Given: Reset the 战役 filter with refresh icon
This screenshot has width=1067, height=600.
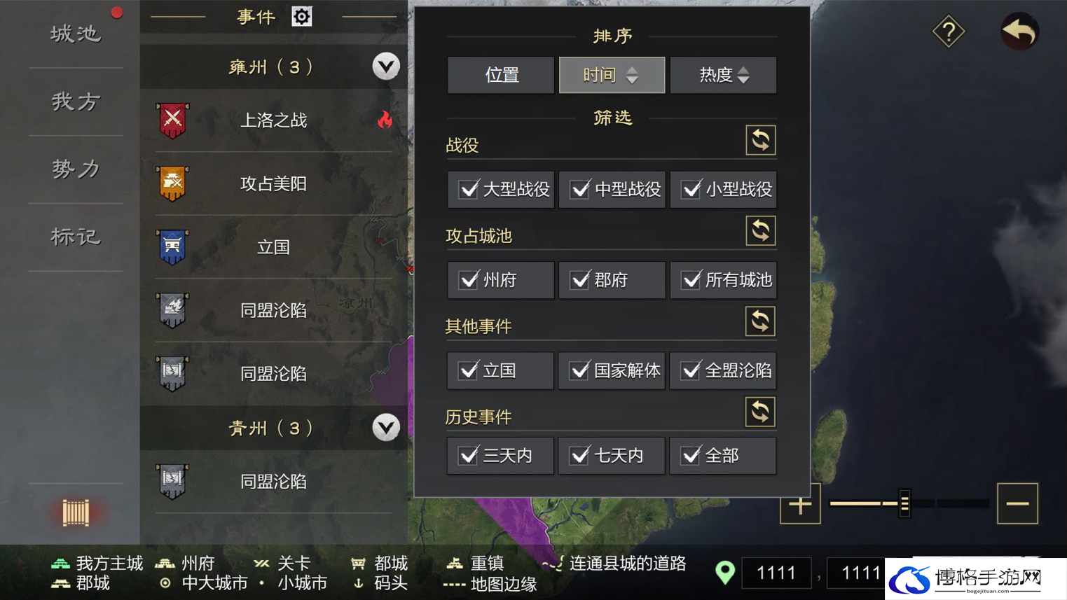Looking at the screenshot, I should [760, 140].
